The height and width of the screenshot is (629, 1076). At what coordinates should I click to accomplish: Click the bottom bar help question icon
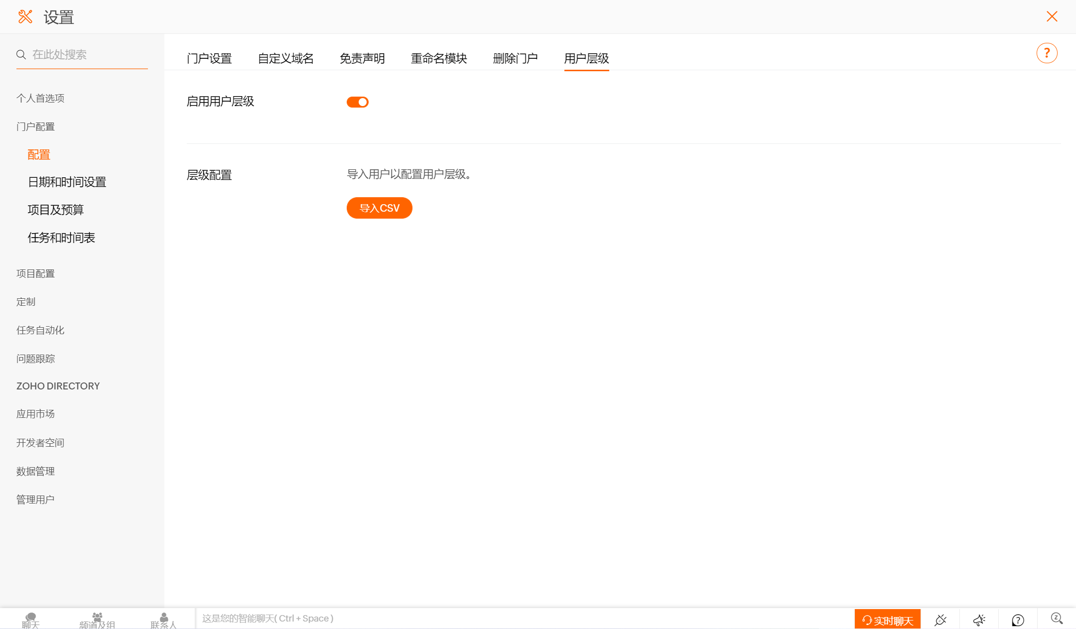pos(1018,620)
